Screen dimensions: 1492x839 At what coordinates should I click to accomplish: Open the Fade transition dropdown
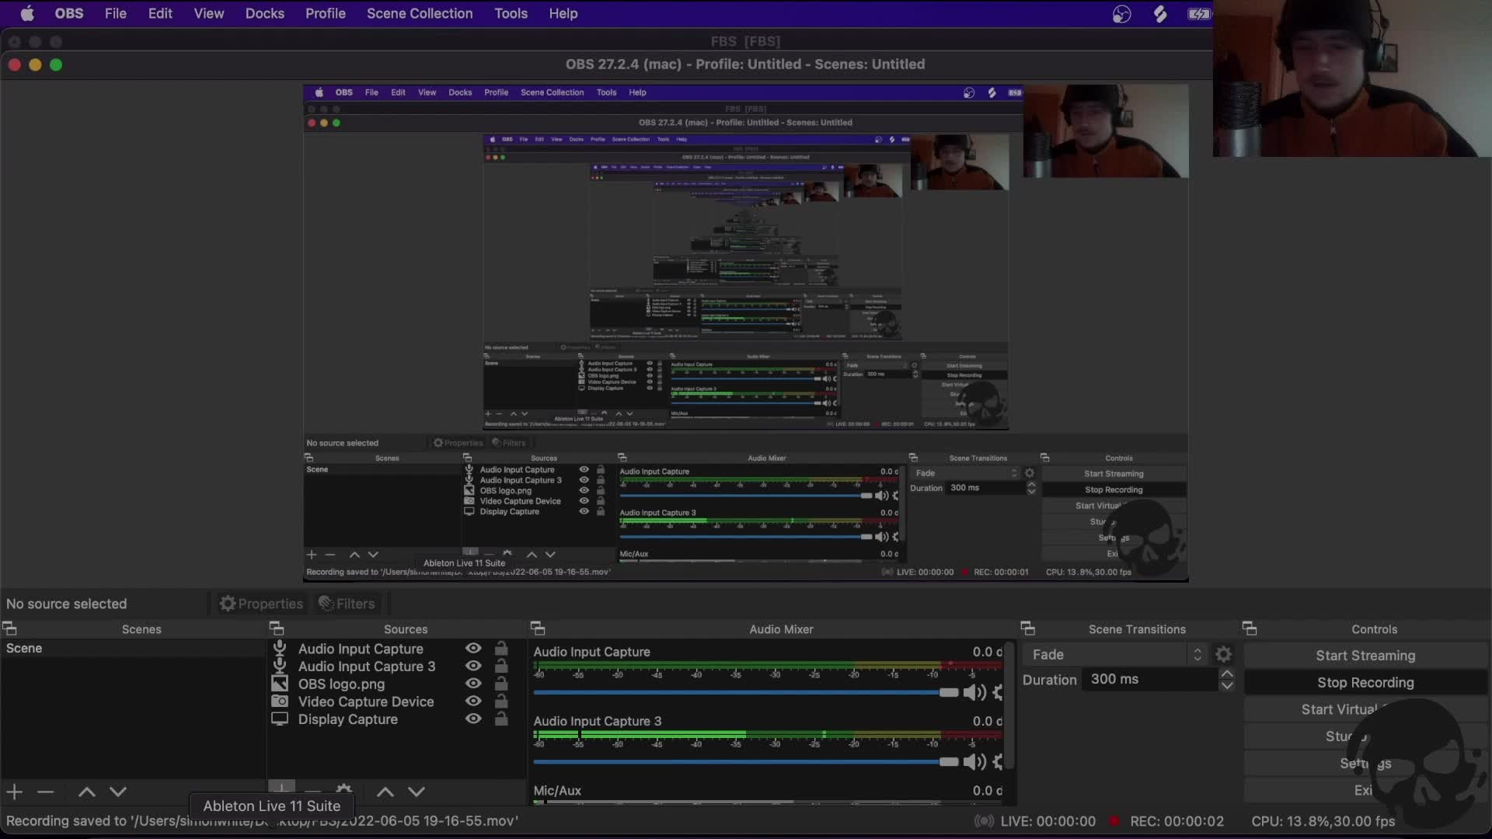click(x=1117, y=655)
